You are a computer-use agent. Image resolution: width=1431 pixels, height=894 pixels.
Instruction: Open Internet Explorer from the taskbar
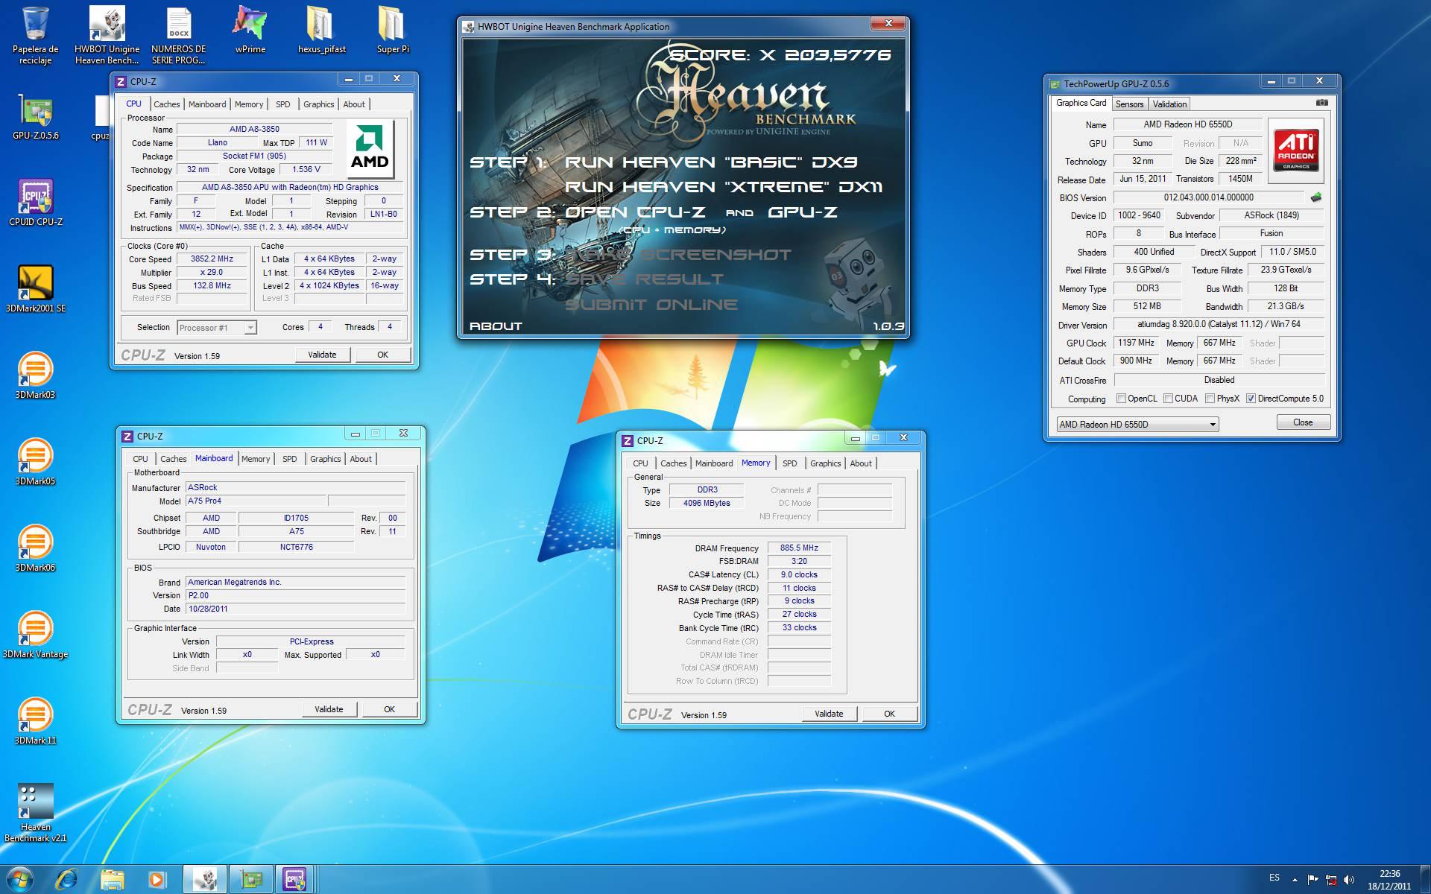[66, 880]
